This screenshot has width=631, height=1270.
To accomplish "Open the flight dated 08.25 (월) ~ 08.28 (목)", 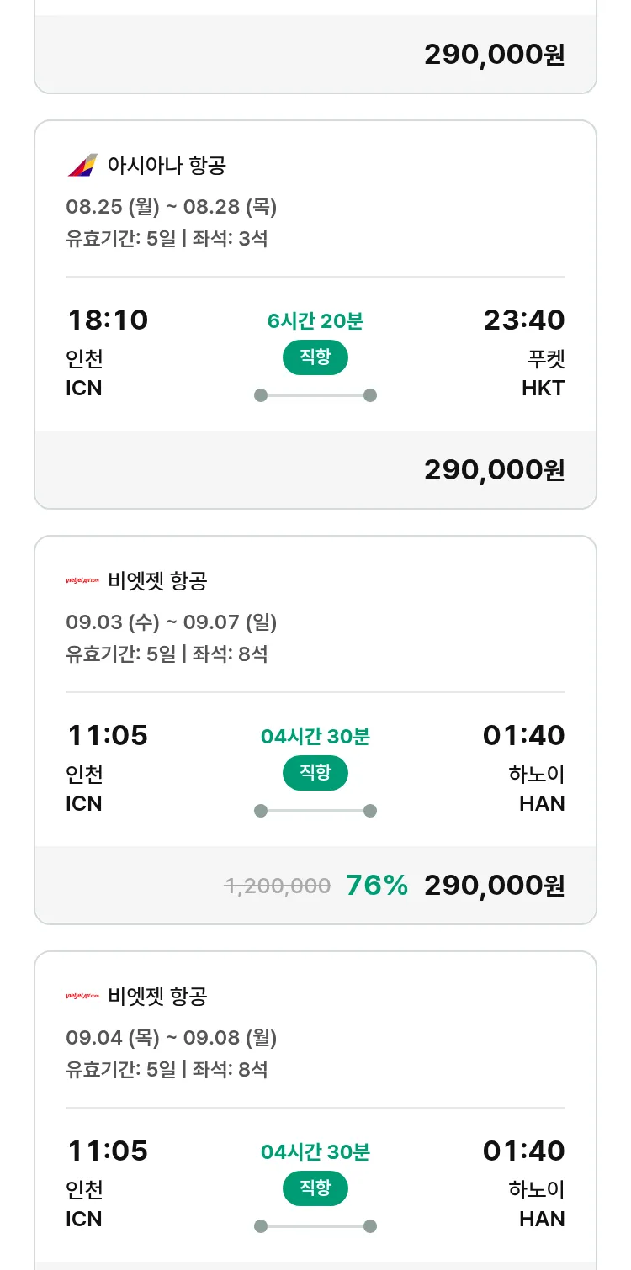I will click(x=172, y=207).
